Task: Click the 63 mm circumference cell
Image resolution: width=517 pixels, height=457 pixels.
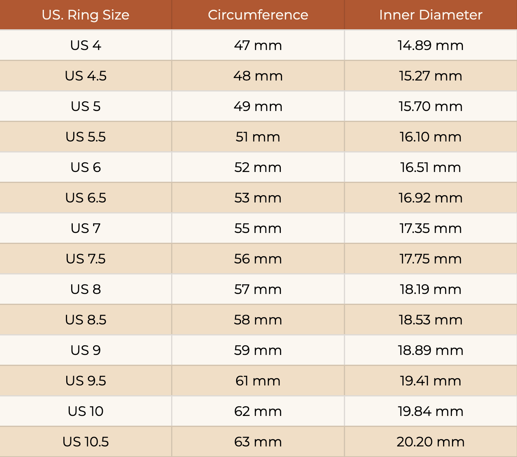Action: [x=258, y=442]
